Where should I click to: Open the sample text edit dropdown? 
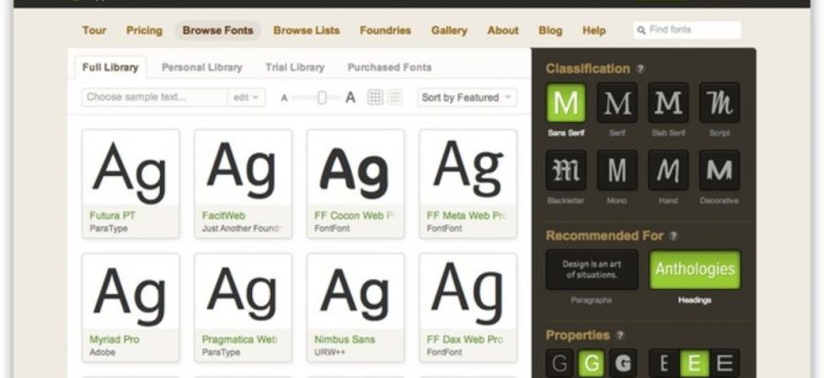coord(246,97)
